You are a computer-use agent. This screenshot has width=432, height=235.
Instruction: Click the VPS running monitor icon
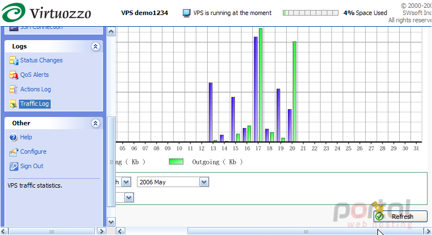(x=186, y=13)
